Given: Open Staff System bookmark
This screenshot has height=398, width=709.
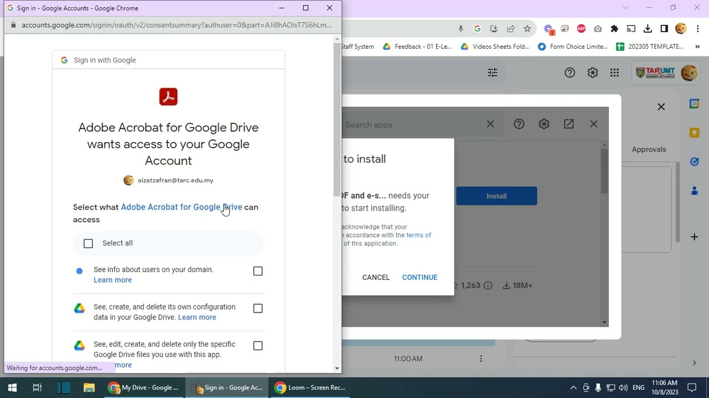Looking at the screenshot, I should (358, 46).
